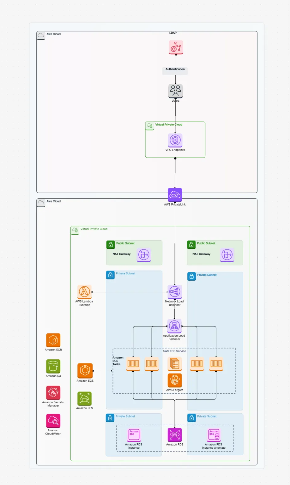Image resolution: width=290 pixels, height=485 pixels.
Task: Select the orange Amazon ECS icon
Action: [85, 371]
